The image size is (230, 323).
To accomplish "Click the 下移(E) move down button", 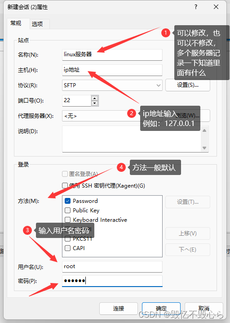I will (x=188, y=250).
